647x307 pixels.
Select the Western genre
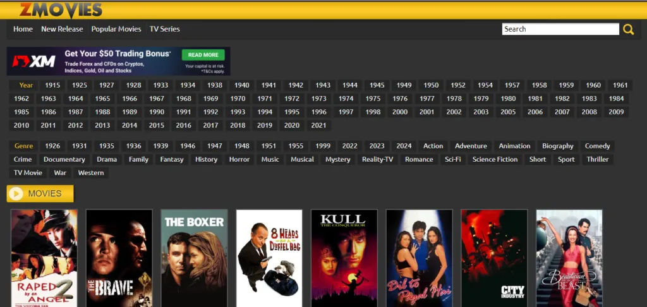click(91, 172)
